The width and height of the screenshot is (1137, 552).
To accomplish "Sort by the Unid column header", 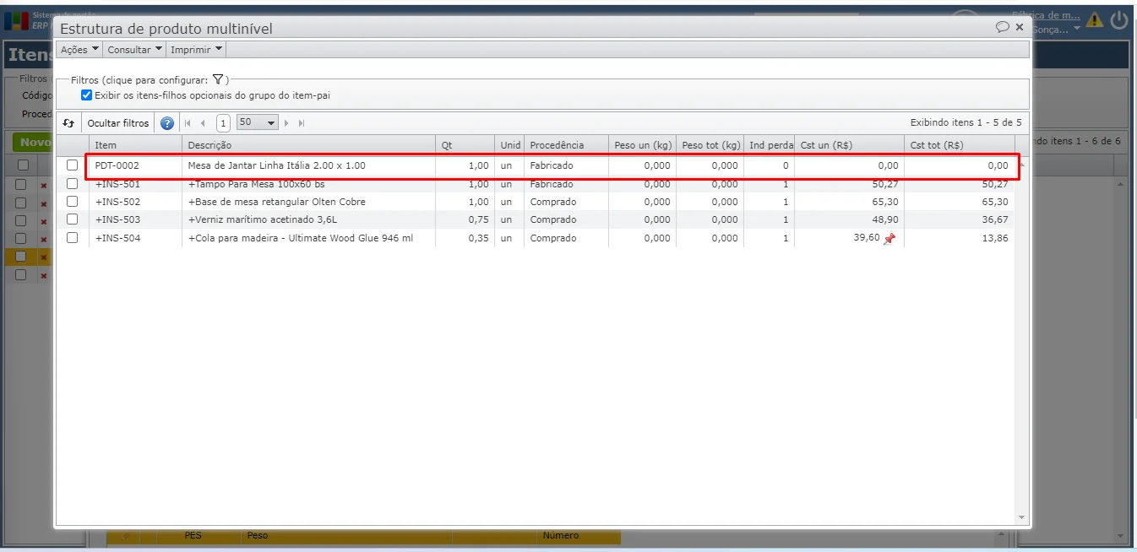I will tap(509, 145).
